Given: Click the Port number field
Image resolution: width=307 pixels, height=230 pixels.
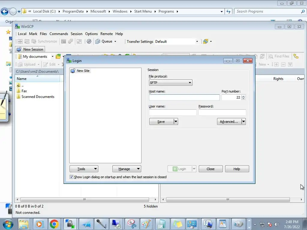Looking at the screenshot, I should point(231,97).
